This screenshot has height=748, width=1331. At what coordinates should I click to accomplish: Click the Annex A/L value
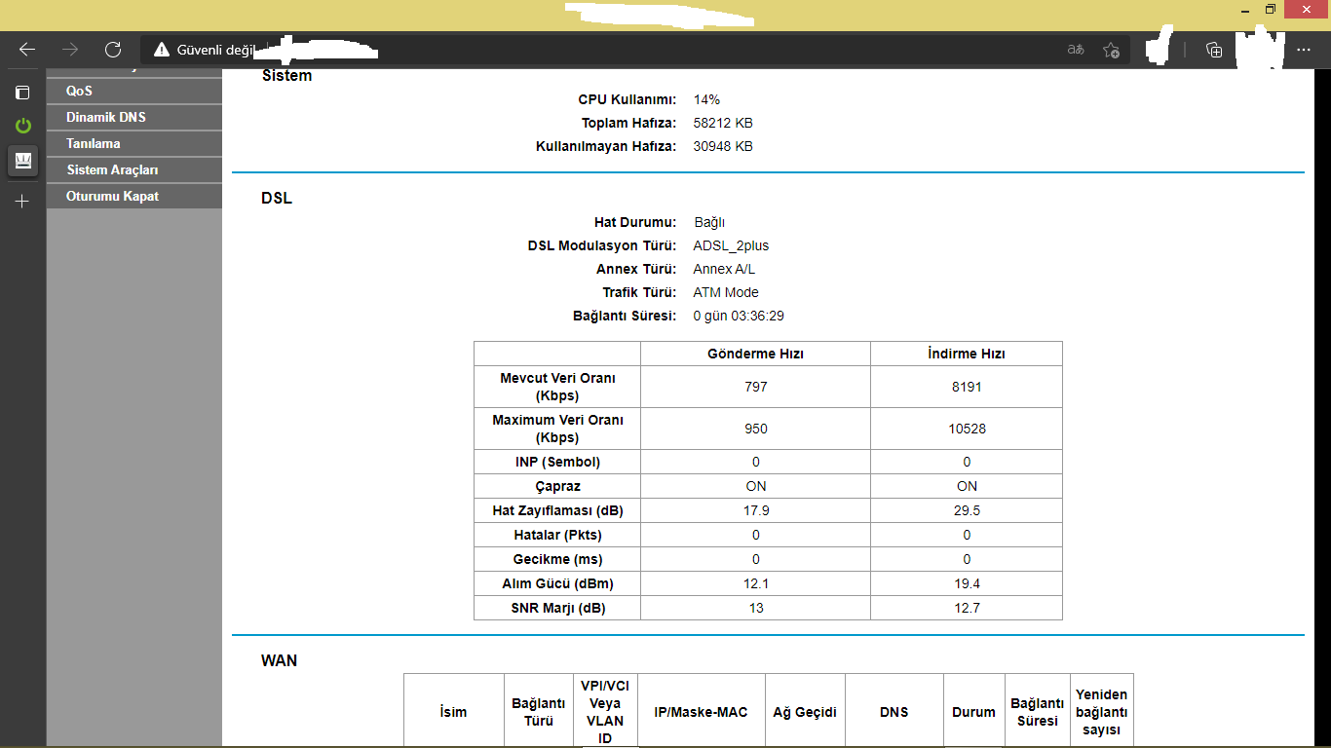point(724,269)
